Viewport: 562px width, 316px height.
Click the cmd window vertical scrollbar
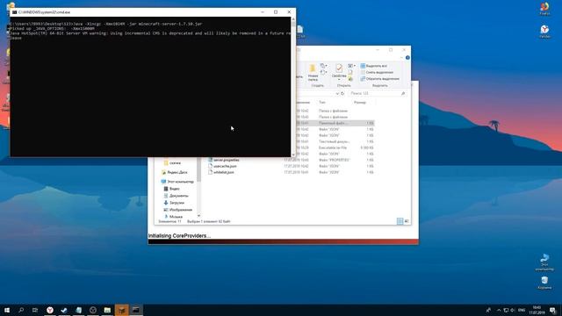click(x=293, y=86)
